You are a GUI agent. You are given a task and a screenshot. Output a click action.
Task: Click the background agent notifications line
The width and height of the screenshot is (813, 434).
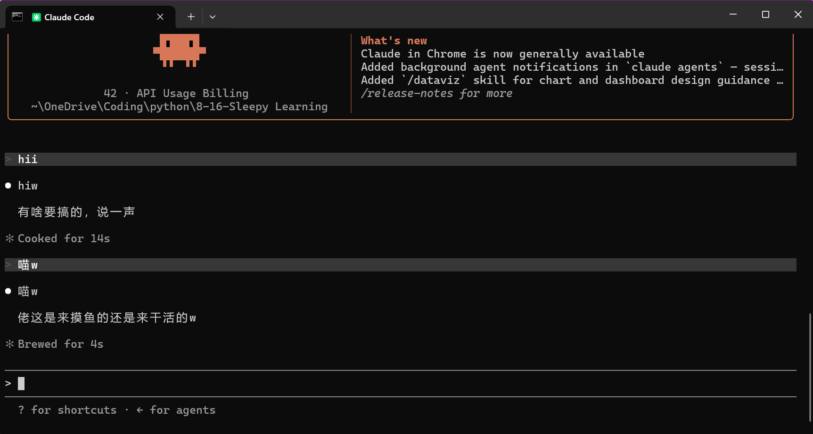point(572,67)
